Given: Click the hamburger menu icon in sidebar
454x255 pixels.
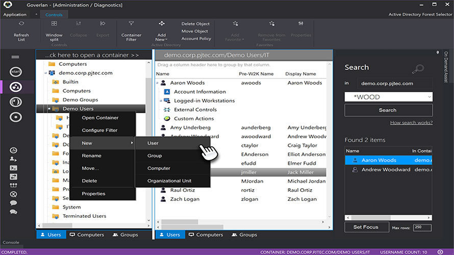Looking at the screenshot, I should pyautogui.click(x=15, y=57).
